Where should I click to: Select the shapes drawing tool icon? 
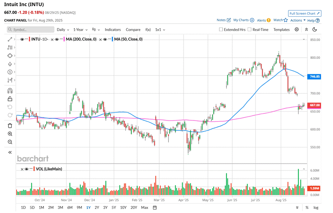(10, 56)
